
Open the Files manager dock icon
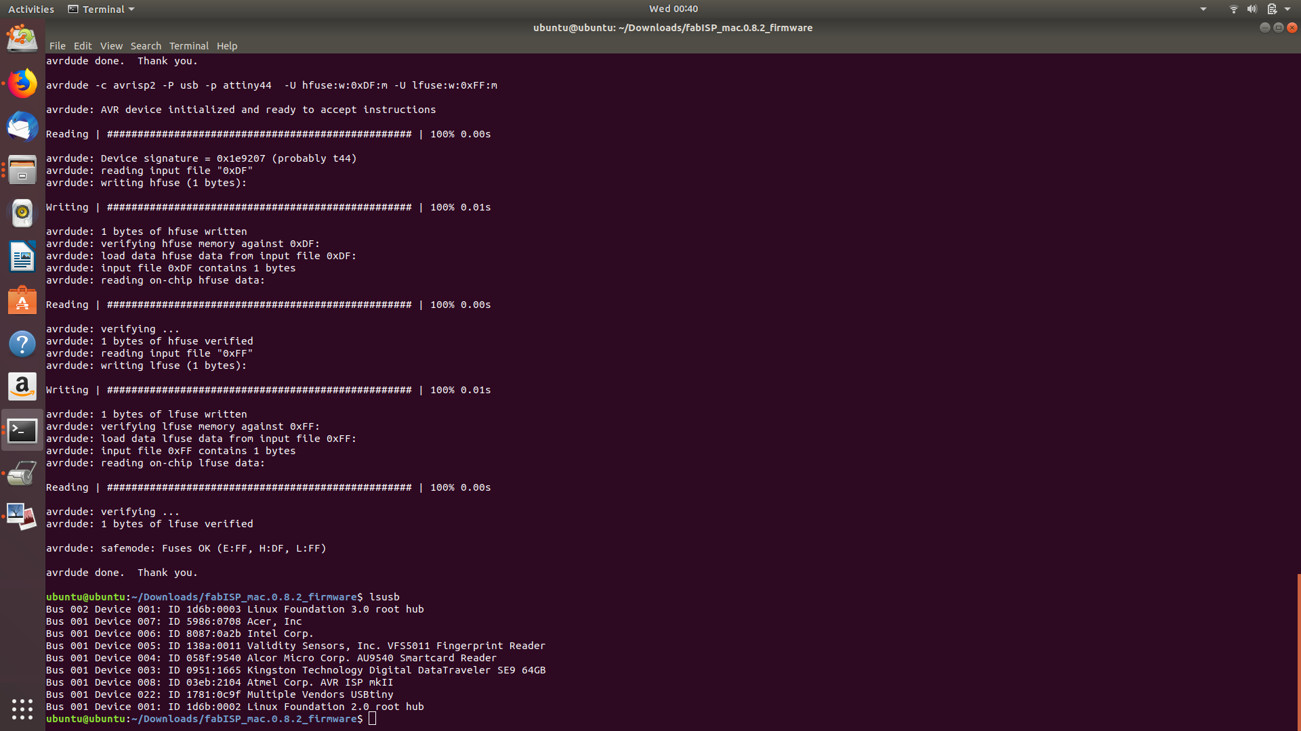22,170
